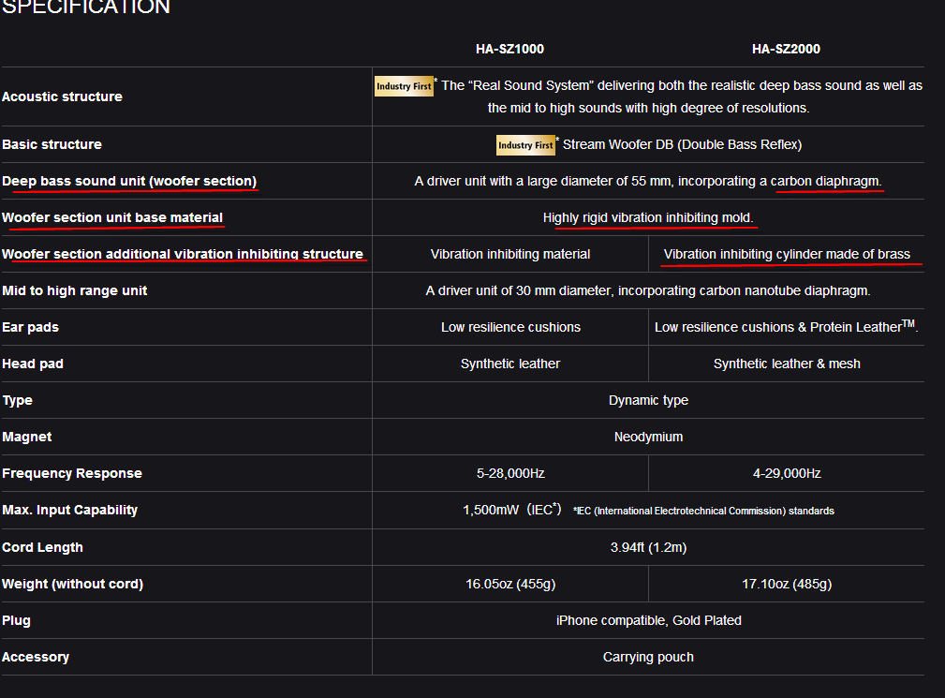Image resolution: width=945 pixels, height=698 pixels.
Task: Click the 16.05oz (455g) weight value
Action: 510,584
